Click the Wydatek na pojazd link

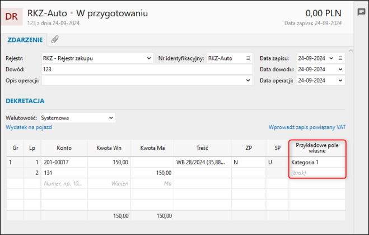[x=29, y=127]
